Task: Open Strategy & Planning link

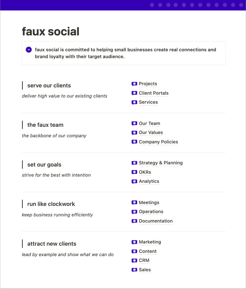Action: 161,163
